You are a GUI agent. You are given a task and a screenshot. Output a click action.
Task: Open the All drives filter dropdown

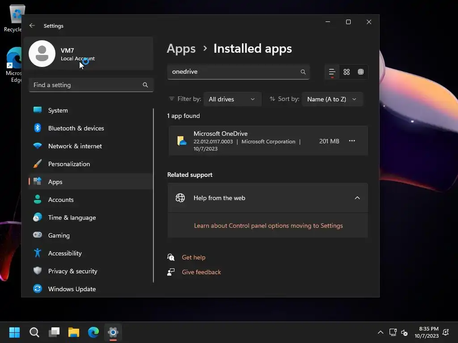pyautogui.click(x=232, y=99)
